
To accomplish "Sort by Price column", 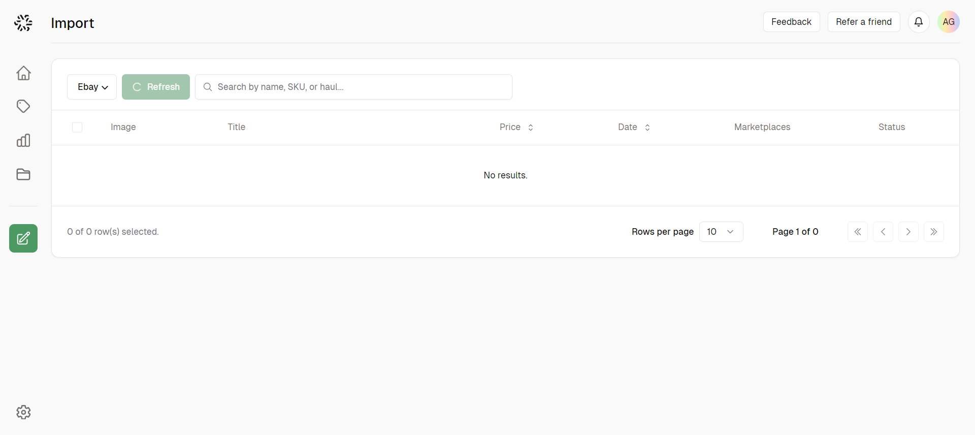I will click(x=516, y=127).
